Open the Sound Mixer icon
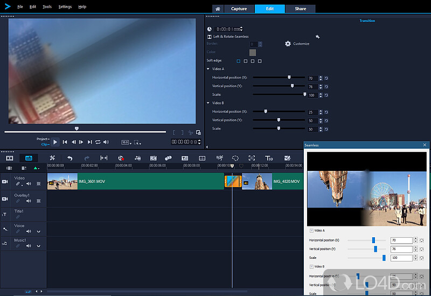Screen dimensions: 431x296 tap(137, 158)
